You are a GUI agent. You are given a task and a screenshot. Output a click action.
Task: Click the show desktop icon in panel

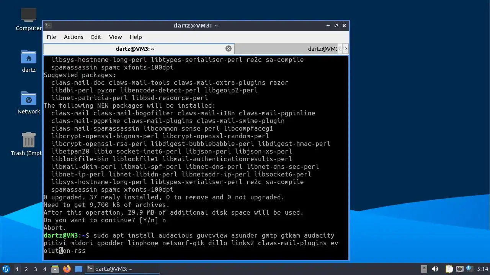click(78, 269)
